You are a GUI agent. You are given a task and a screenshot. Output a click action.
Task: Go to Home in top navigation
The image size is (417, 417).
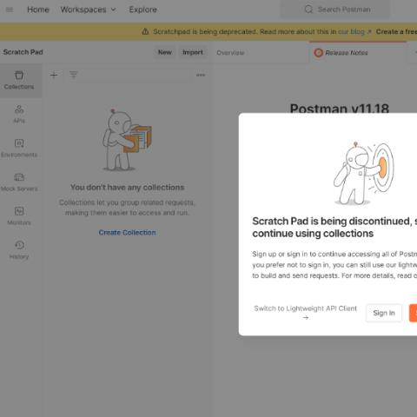coord(38,10)
